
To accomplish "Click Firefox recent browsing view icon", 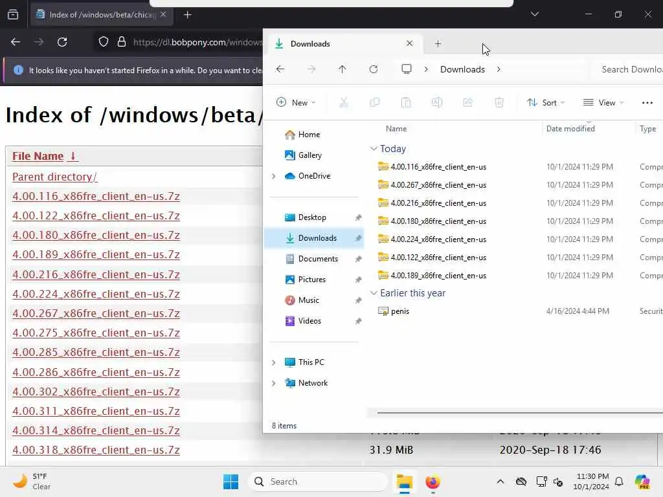I will pyautogui.click(x=13, y=14).
